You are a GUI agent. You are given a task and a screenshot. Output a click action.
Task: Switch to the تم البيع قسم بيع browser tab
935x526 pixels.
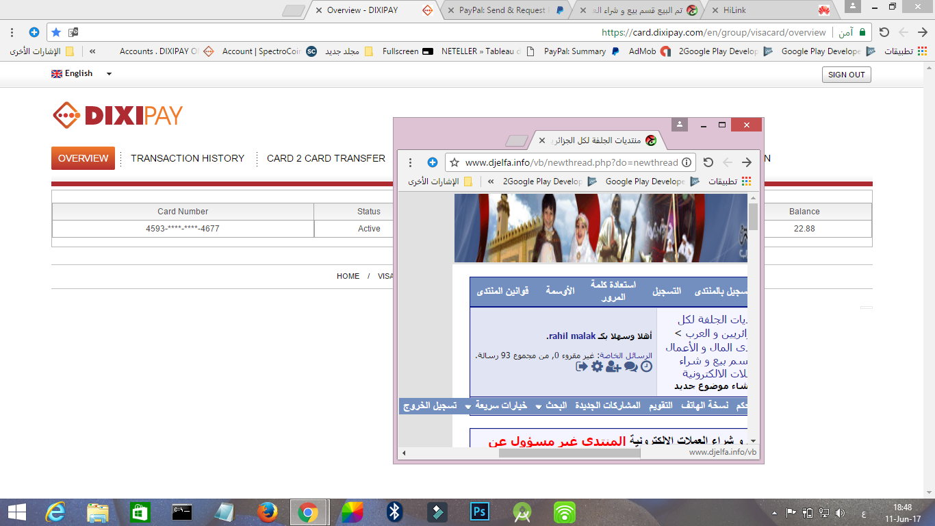click(637, 10)
